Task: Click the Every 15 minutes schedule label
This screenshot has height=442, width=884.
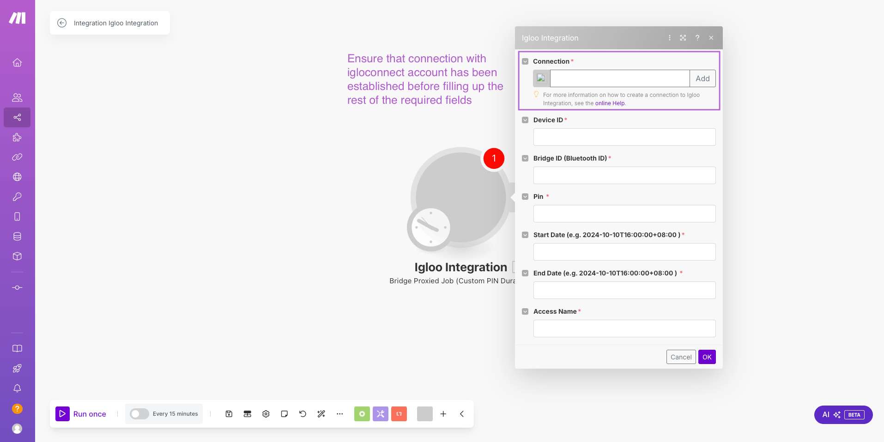Action: coord(176,414)
